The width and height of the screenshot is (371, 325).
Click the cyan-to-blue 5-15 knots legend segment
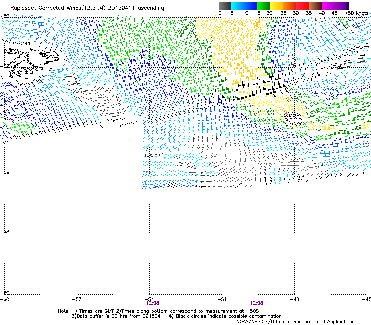[x=244, y=6]
